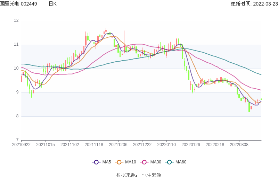Click the purple MA5 legend marker
The height and width of the screenshot is (179, 278).
pyautogui.click(x=96, y=162)
